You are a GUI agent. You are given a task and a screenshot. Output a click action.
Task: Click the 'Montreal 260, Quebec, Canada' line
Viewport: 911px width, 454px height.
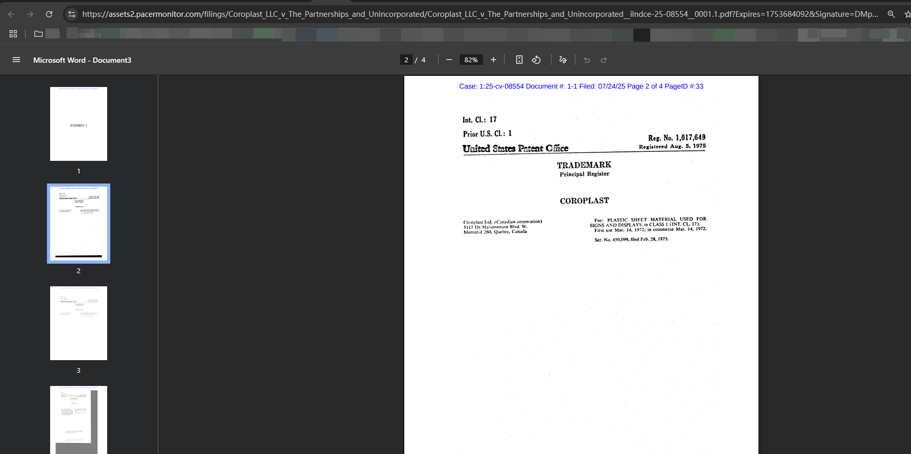tap(495, 231)
